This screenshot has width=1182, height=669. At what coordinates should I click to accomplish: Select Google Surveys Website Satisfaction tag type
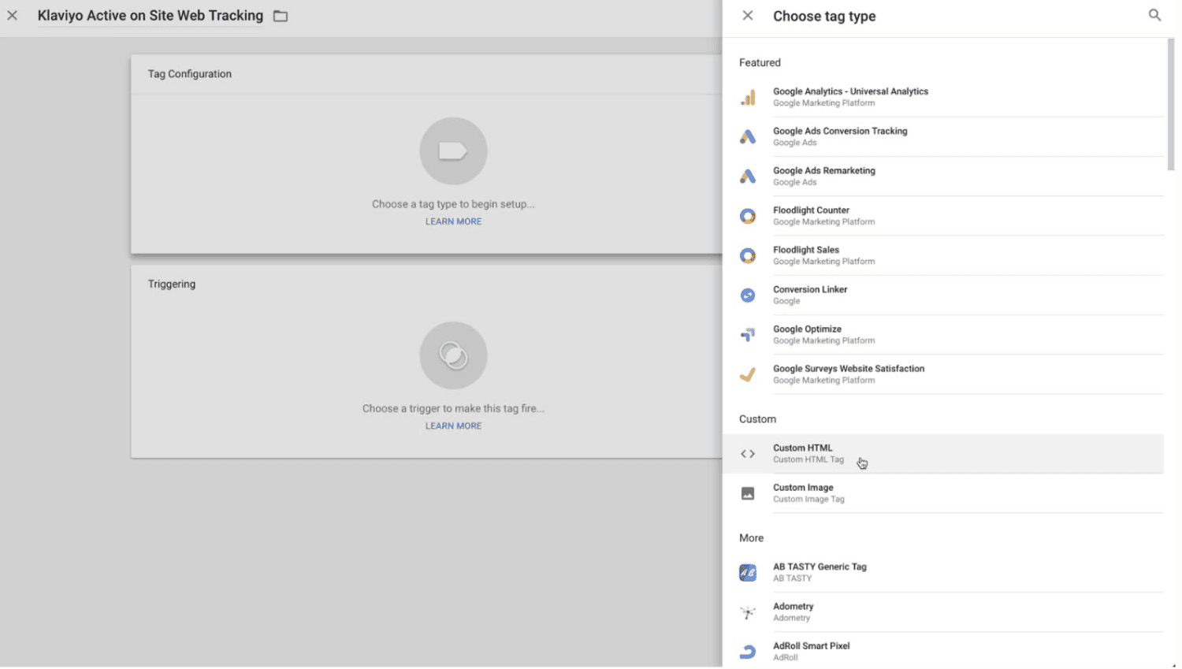tap(943, 374)
